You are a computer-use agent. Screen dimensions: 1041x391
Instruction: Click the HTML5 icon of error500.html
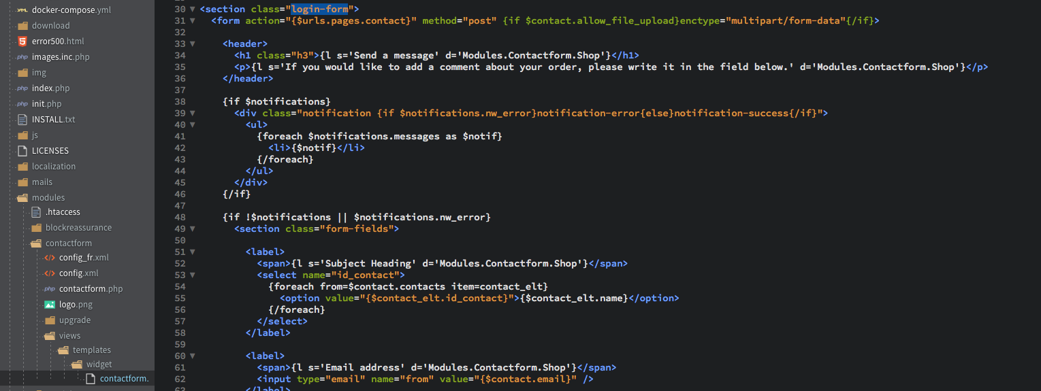pyautogui.click(x=22, y=41)
